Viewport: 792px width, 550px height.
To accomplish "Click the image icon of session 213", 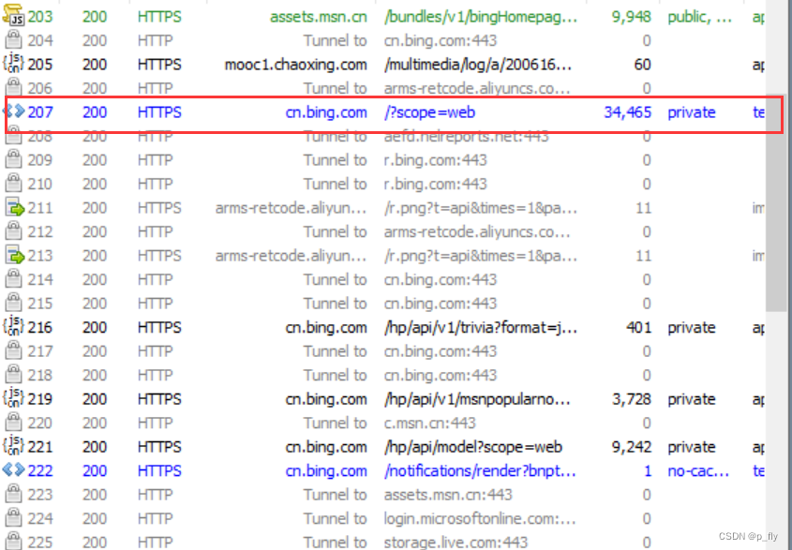I will click(14, 256).
